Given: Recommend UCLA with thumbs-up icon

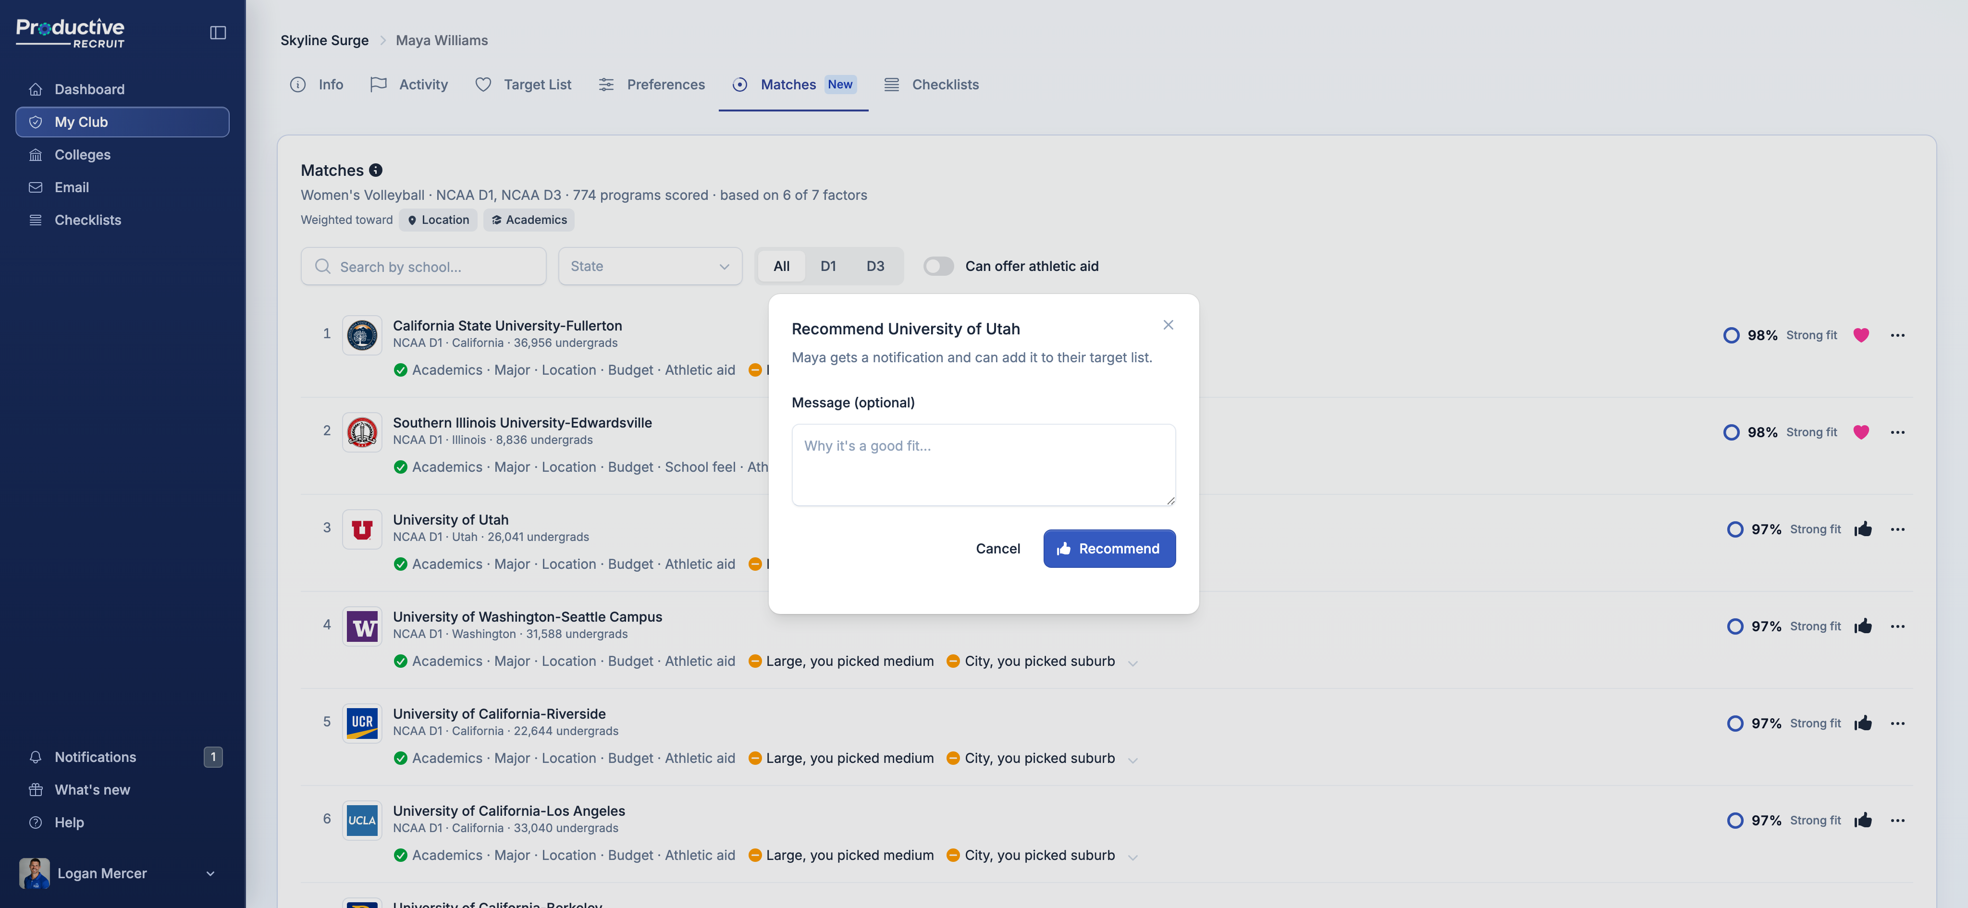Looking at the screenshot, I should [1863, 820].
